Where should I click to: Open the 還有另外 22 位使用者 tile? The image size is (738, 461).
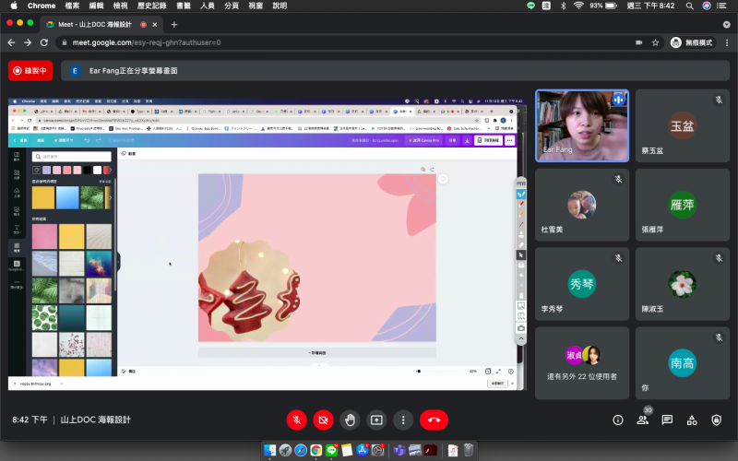point(581,362)
